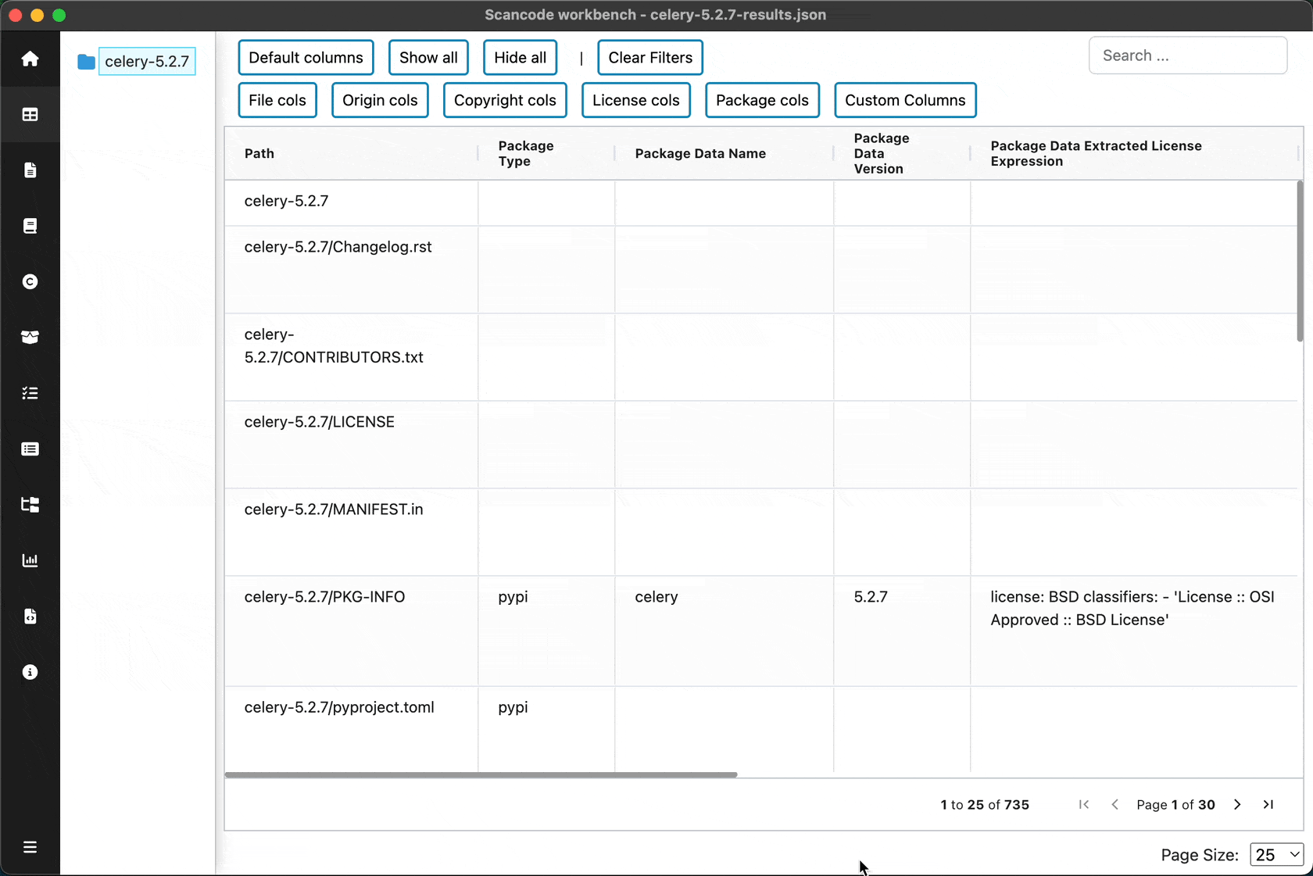The width and height of the screenshot is (1313, 876).
Task: Click the horizontal scrollbar of the table
Action: (481, 774)
